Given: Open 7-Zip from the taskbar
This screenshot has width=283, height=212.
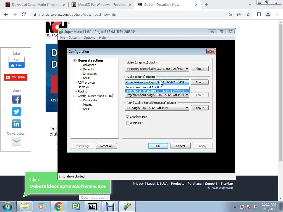Looking at the screenshot, I should click(x=92, y=206).
